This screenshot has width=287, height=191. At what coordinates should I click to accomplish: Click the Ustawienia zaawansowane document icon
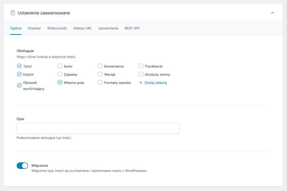(x=13, y=13)
